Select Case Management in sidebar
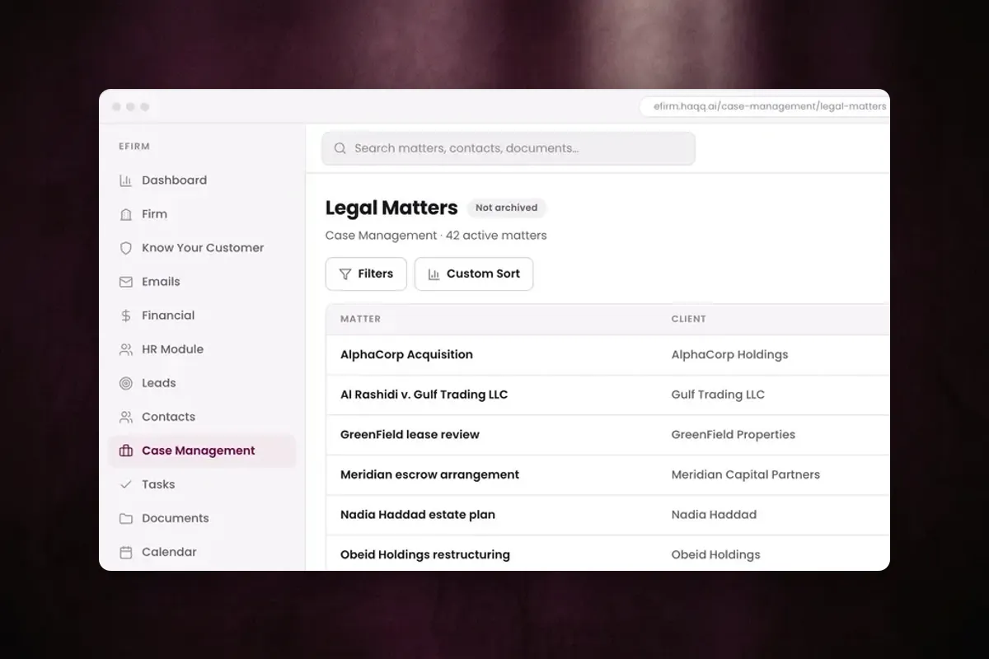 [202, 451]
